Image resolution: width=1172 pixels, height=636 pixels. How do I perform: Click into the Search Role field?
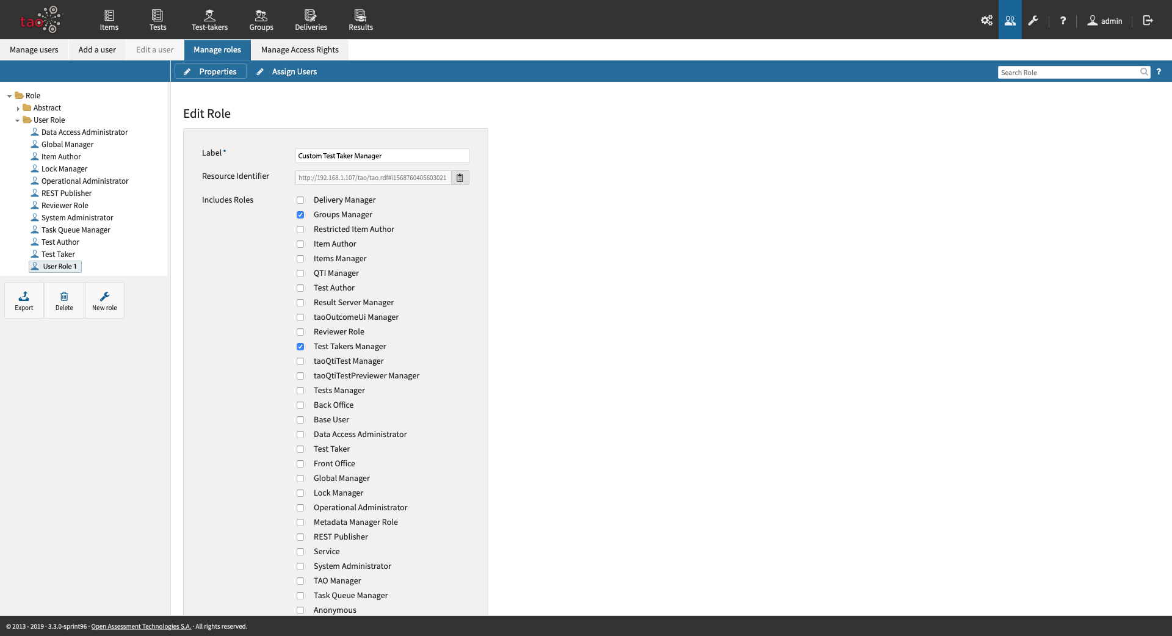point(1068,73)
